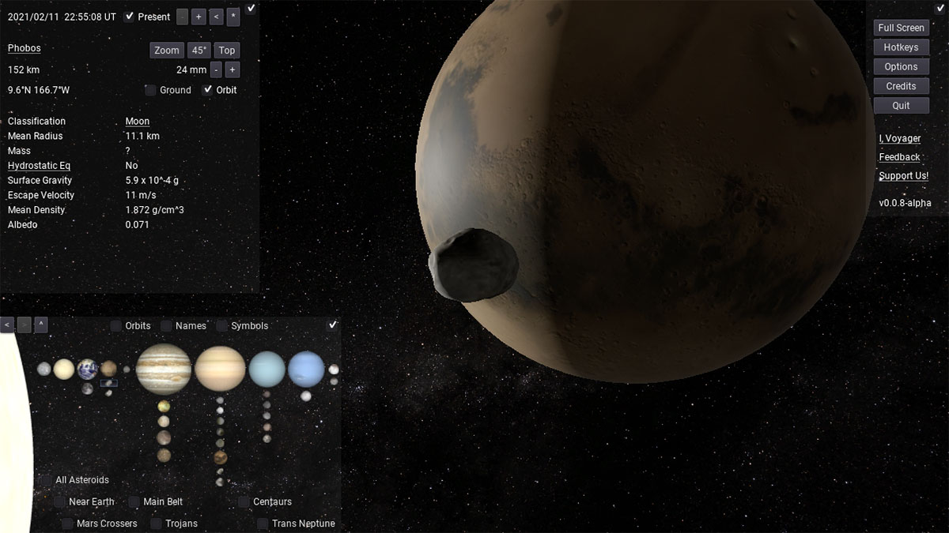This screenshot has height=533, width=949.
Task: Go forward with the '>' selection history button
Action: [25, 325]
